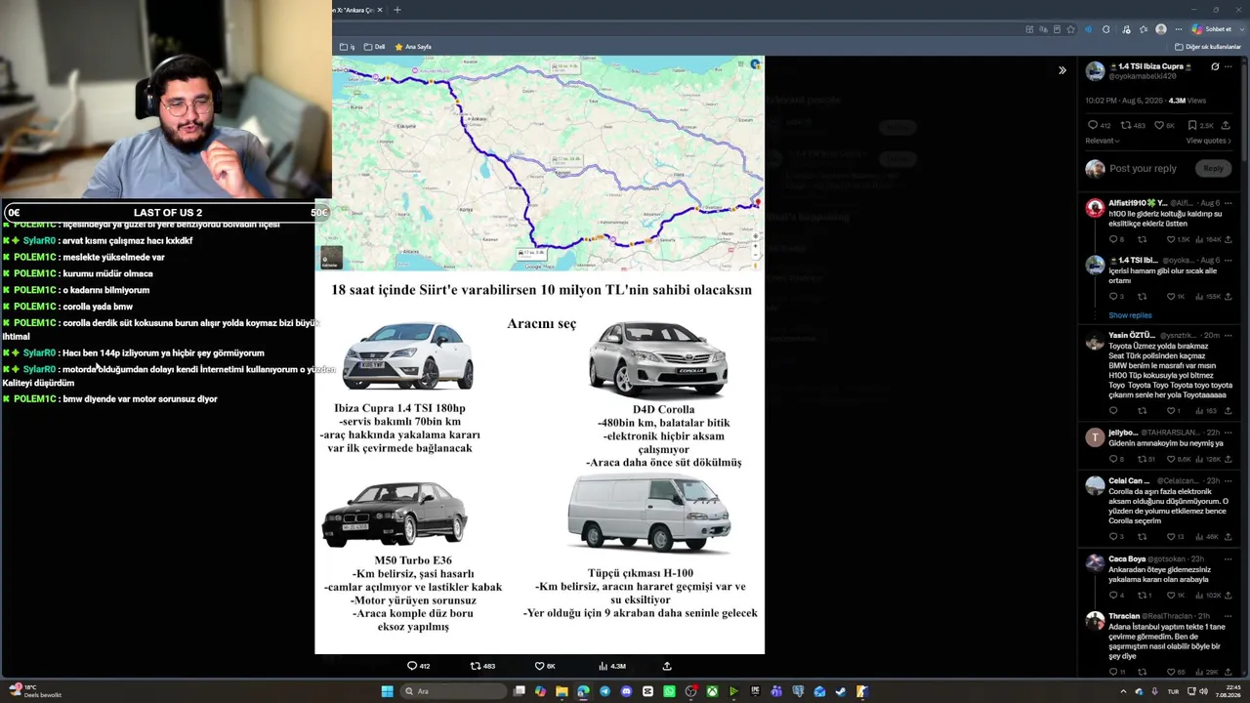Open Alfisti1910's profile name
Viewport: 1250px width, 703px height.
(1138, 203)
